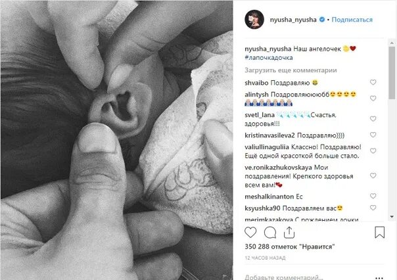Screen dimensions: 397x280
Task: Open nyusha_nyusha profile avatar
Action: coord(254,20)
